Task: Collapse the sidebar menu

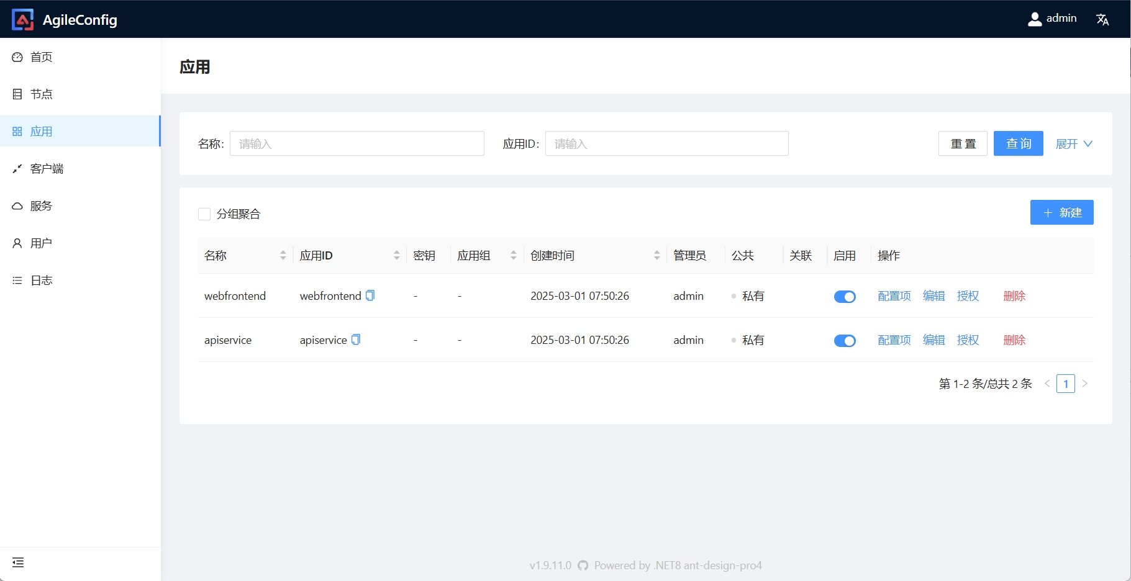Action: [18, 562]
